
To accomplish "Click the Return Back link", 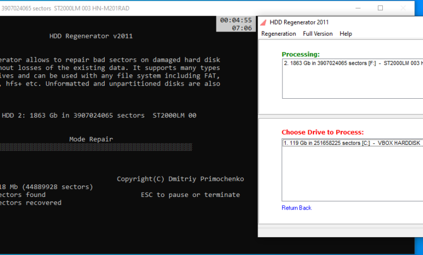I will click(x=296, y=208).
